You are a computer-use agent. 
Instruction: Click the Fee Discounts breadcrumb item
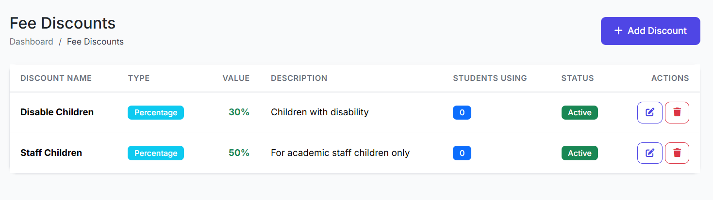pos(95,42)
